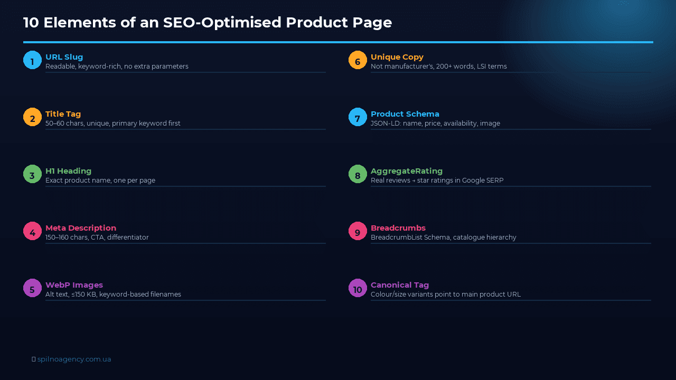Click the purple number 5 circle badge
This screenshot has width=676, height=380.
coord(32,288)
